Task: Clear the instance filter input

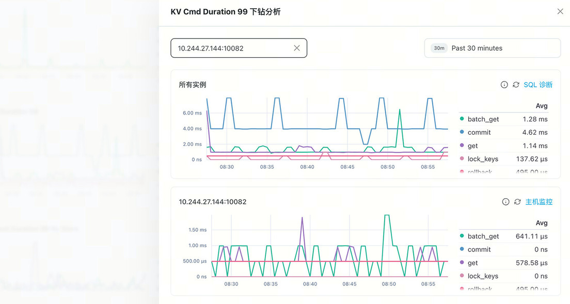Action: click(x=297, y=48)
